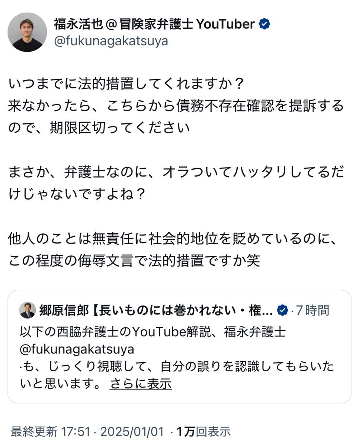
Task: Open the quoted author name 郷原信郎
Action: coord(64,310)
